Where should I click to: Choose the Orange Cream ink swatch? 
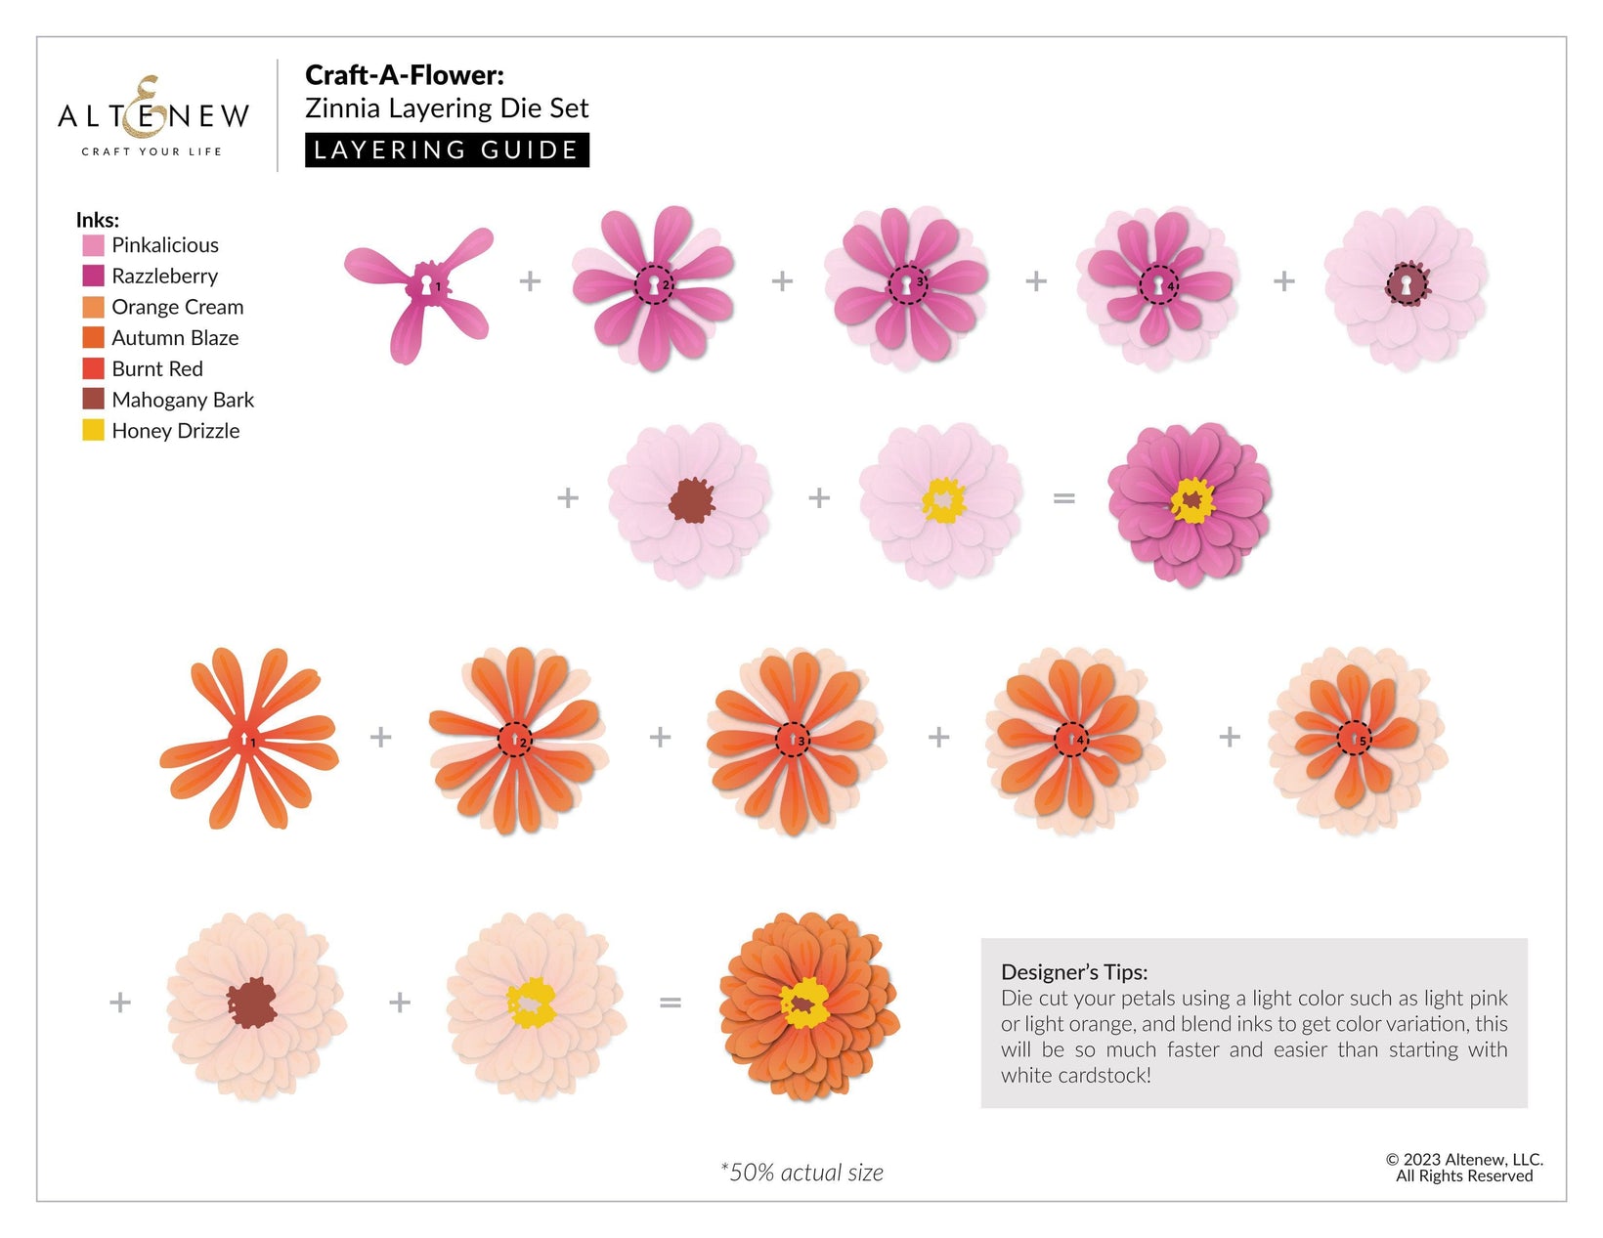(x=93, y=307)
